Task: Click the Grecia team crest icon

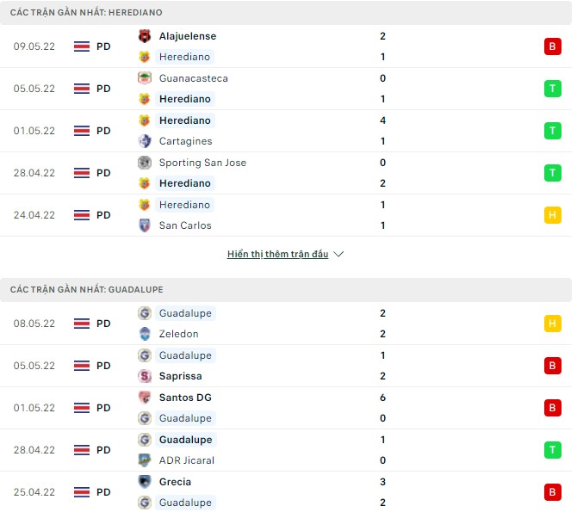Action: (x=144, y=482)
